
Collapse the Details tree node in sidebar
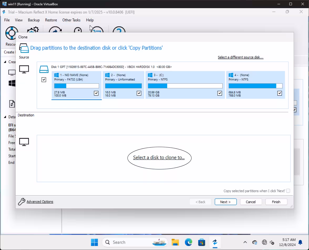5,117
